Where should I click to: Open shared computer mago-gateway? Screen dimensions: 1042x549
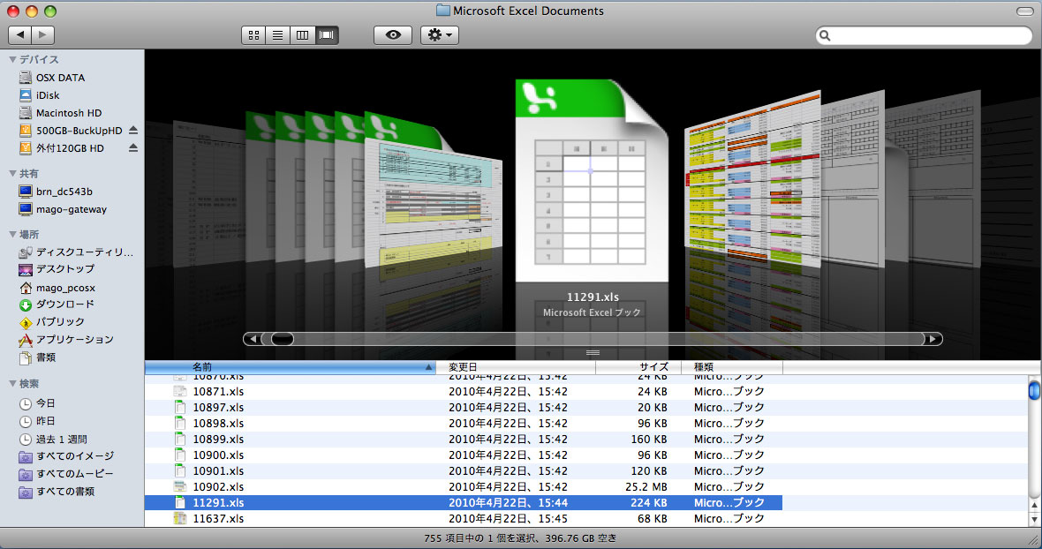[x=72, y=210]
